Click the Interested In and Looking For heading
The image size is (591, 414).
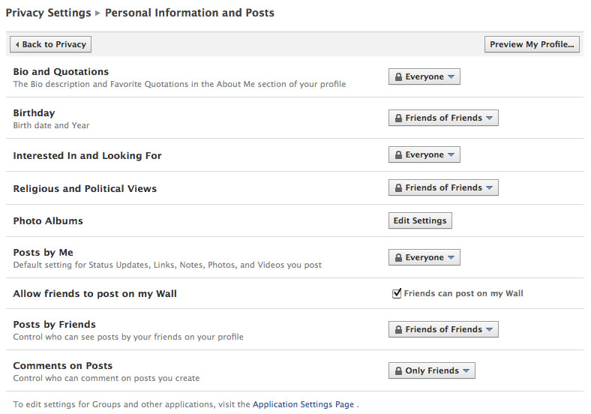tap(87, 156)
